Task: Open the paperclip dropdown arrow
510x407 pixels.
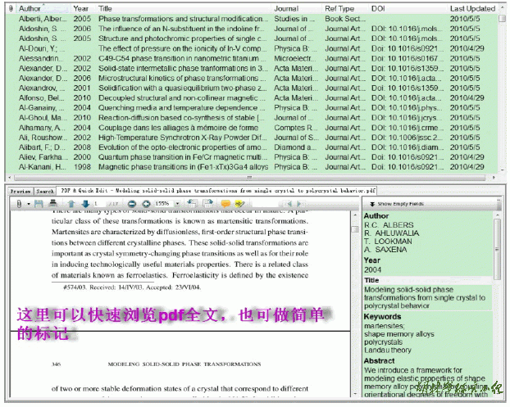Action: coord(26,203)
